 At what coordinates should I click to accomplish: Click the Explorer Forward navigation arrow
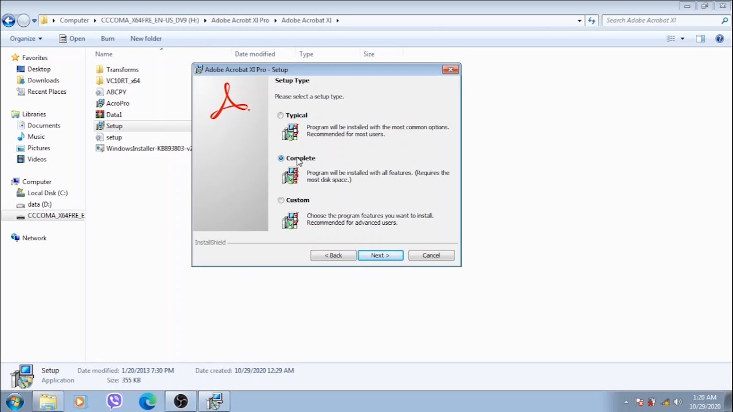coord(23,21)
